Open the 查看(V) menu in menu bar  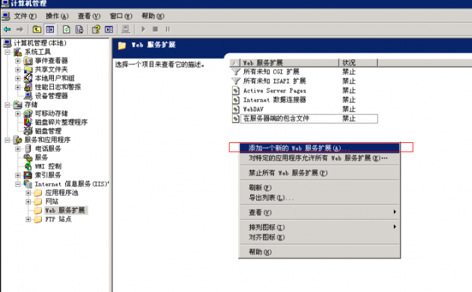tap(88, 16)
